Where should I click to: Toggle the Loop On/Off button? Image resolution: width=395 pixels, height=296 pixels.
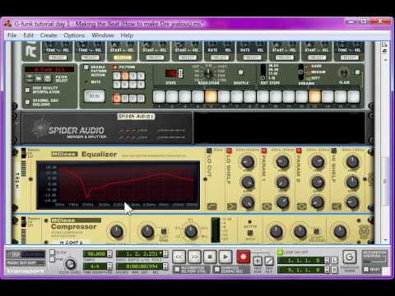pos(280,252)
